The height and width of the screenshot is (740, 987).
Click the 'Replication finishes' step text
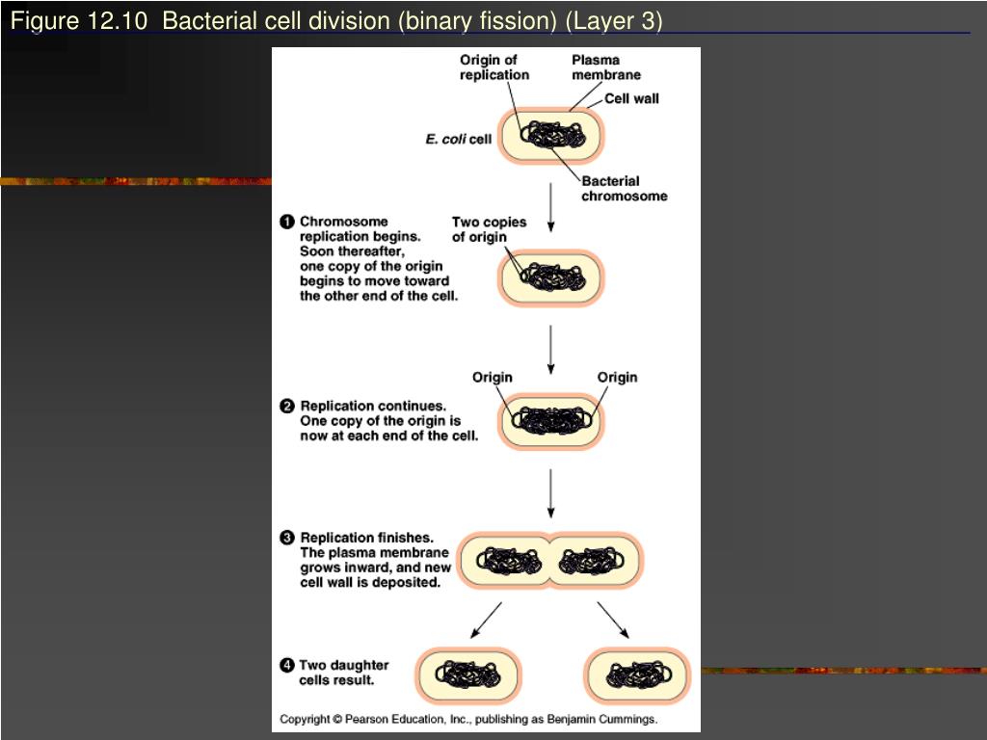(375, 560)
